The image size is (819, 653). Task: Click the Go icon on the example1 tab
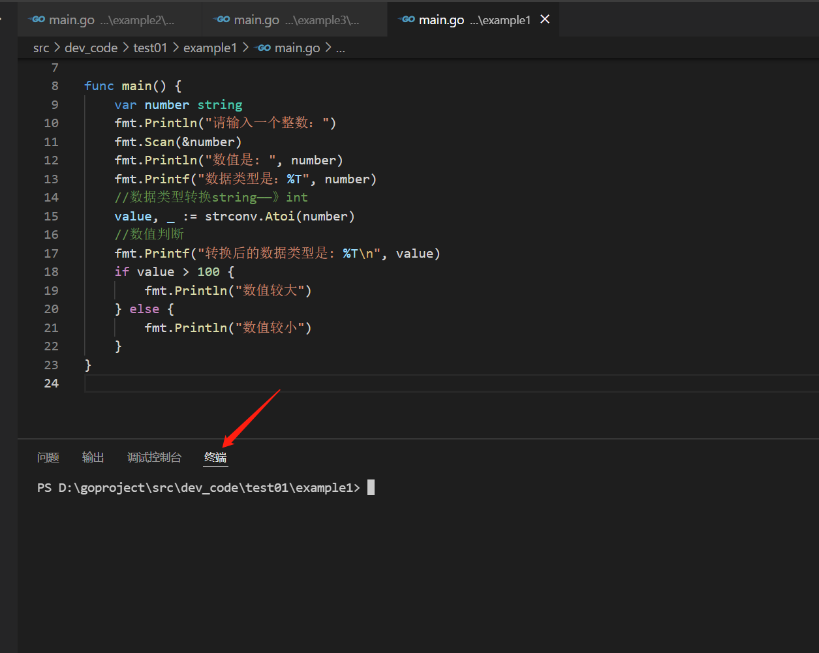click(407, 20)
